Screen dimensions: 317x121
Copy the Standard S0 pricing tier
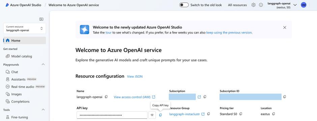click(x=240, y=114)
